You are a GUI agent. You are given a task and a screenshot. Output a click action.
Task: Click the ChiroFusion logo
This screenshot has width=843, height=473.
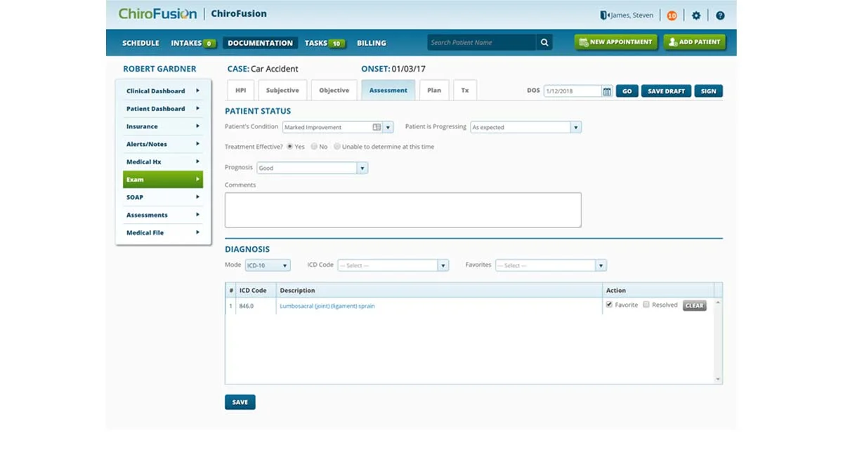(x=157, y=14)
